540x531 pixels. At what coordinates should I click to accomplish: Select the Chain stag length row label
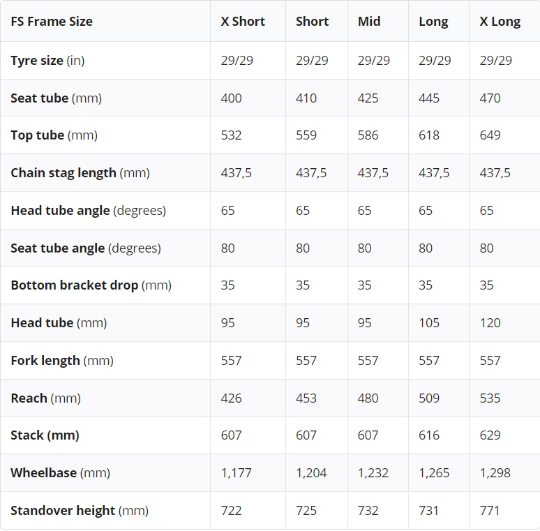[x=80, y=173]
